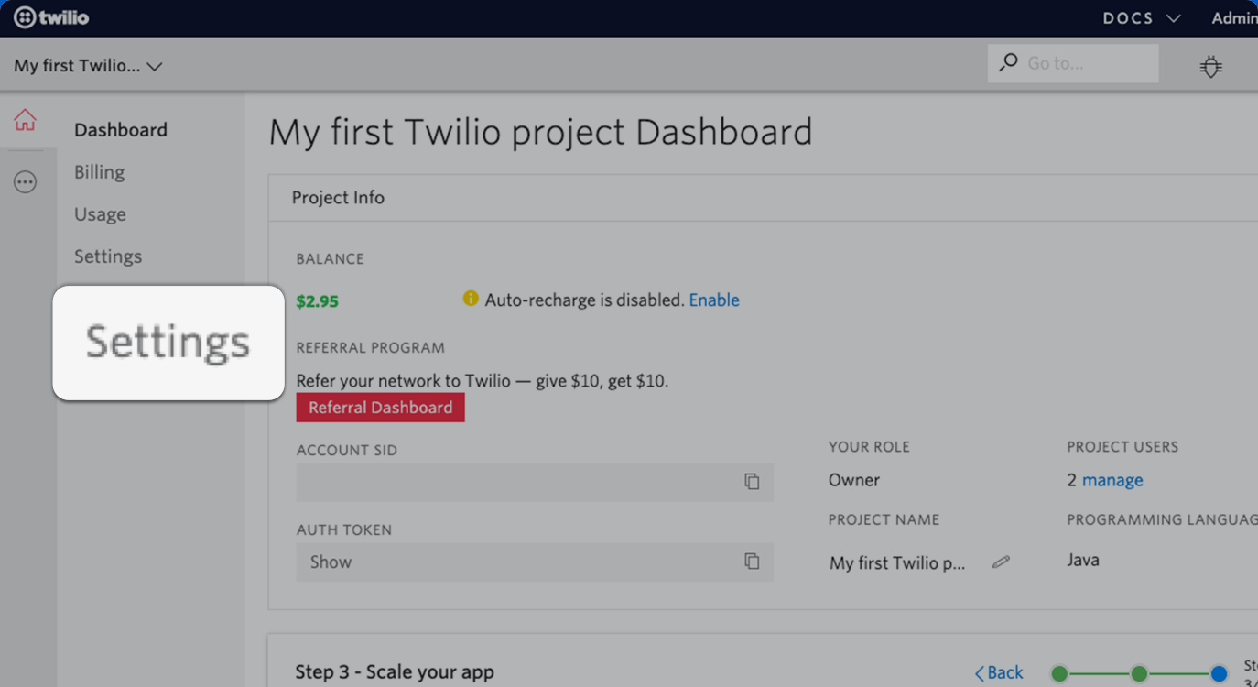Click the Project Info panel header
This screenshot has width=1258, height=687.
coord(763,198)
